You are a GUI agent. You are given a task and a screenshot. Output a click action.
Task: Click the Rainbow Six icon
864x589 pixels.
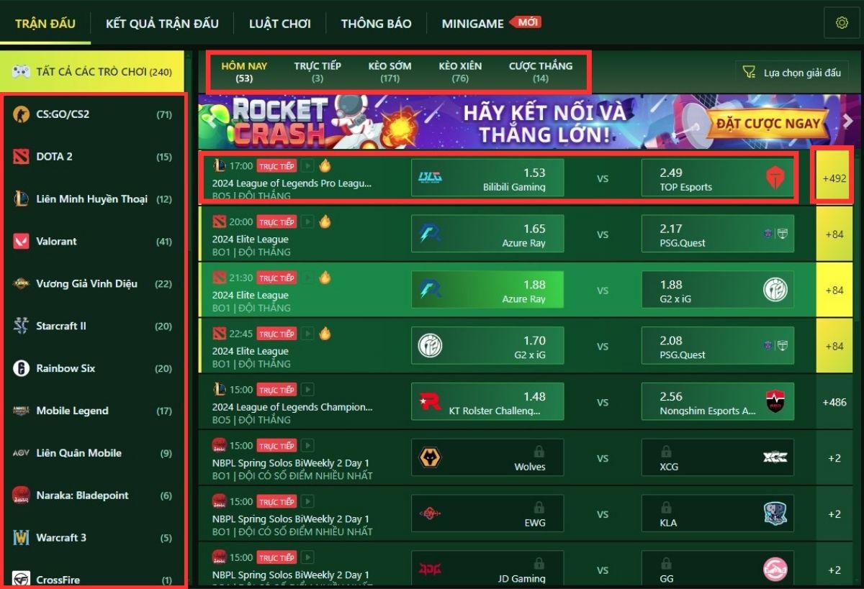(22, 368)
